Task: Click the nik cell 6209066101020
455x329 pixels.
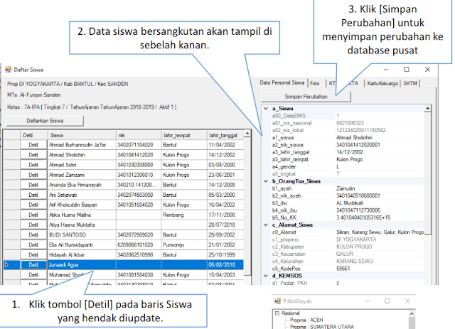Action: click(139, 245)
